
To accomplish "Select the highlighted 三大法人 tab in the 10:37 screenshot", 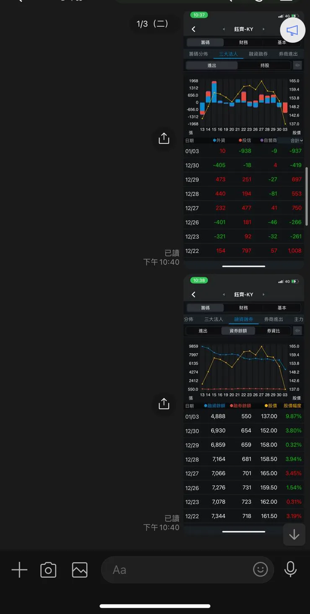I will [x=228, y=54].
